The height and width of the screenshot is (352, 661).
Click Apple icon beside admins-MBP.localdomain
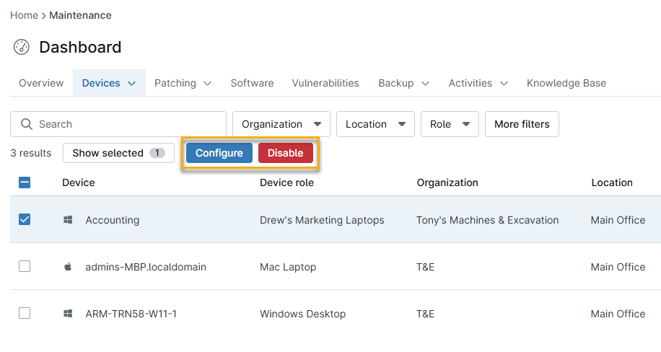point(68,267)
